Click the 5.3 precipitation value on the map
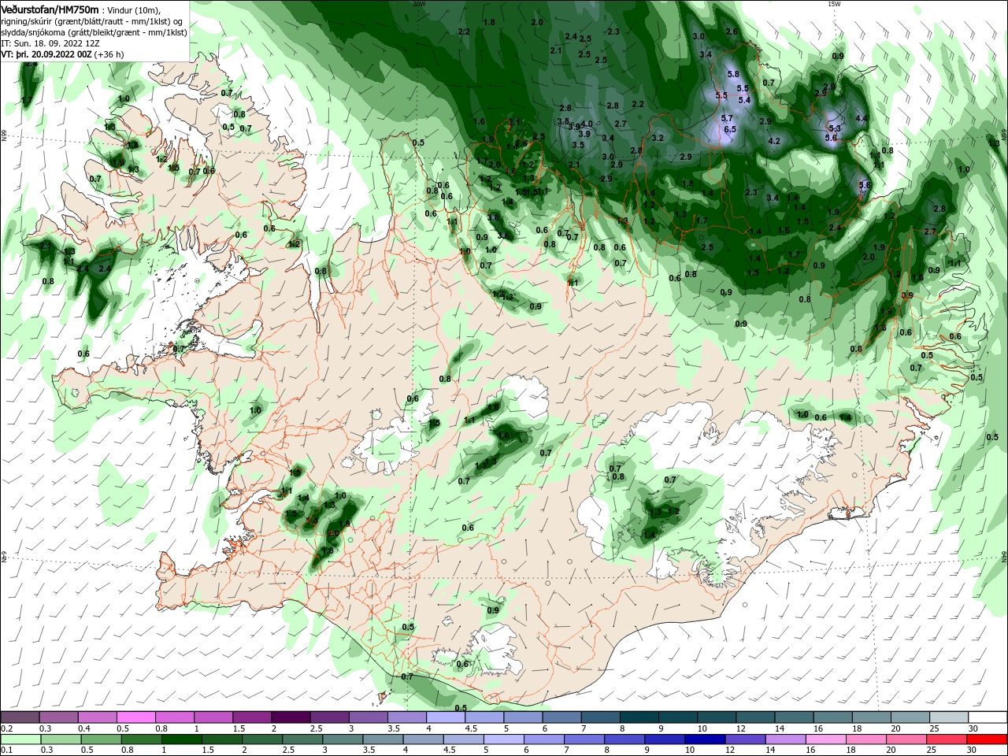Screen dimensions: 1008x756 835,128
